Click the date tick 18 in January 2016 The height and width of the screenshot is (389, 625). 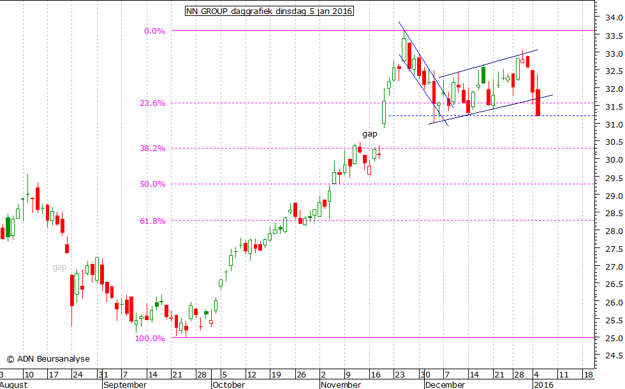click(588, 375)
